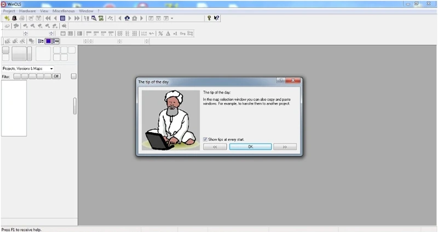The height and width of the screenshot is (232, 438).
Task: Click the magnifier map search icon
Action: coord(94,18)
